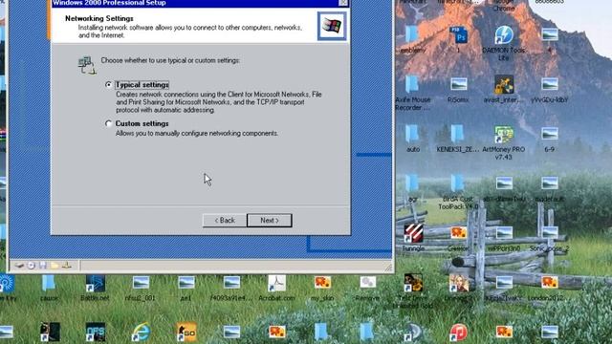Open the KENEKSI_ZE folder
Image resolution: width=612 pixels, height=344 pixels.
pyautogui.click(x=458, y=134)
